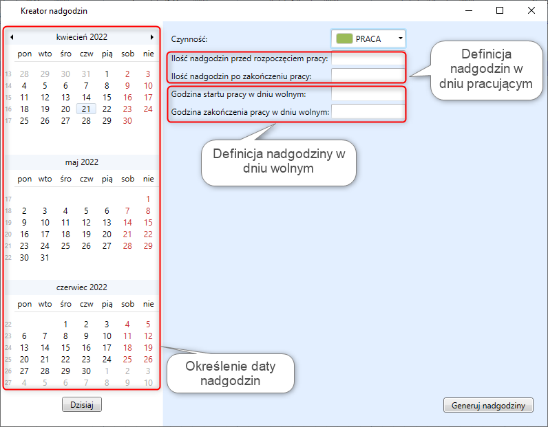Image resolution: width=548 pixels, height=427 pixels.
Task: Click end time on day off field
Action: tap(368, 111)
